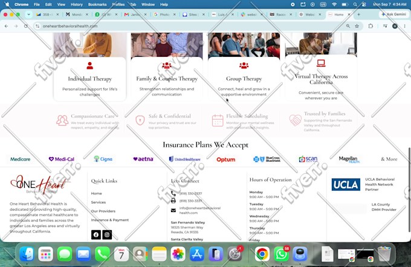Open Chrome's three-dot menu
This screenshot has width=411, height=267.
(x=405, y=26)
